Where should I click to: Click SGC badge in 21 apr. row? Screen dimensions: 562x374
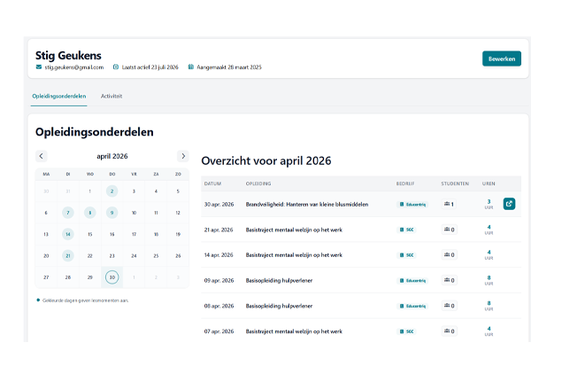point(407,230)
